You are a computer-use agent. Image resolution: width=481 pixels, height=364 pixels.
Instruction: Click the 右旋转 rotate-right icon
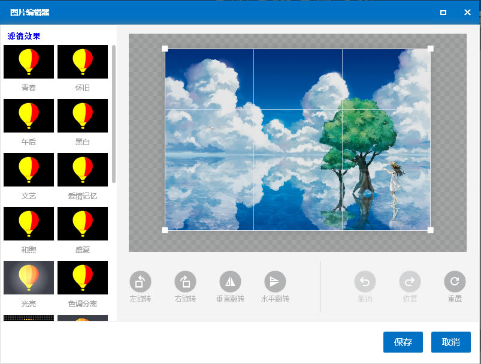point(185,281)
